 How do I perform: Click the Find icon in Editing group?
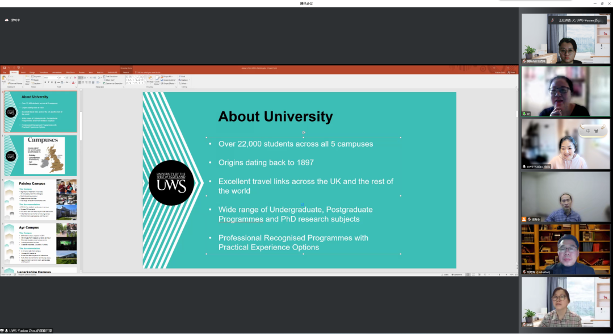[x=183, y=76]
